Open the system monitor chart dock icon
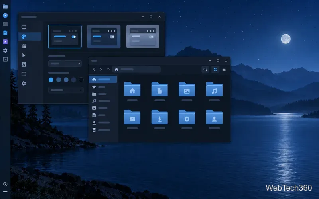 (5, 59)
